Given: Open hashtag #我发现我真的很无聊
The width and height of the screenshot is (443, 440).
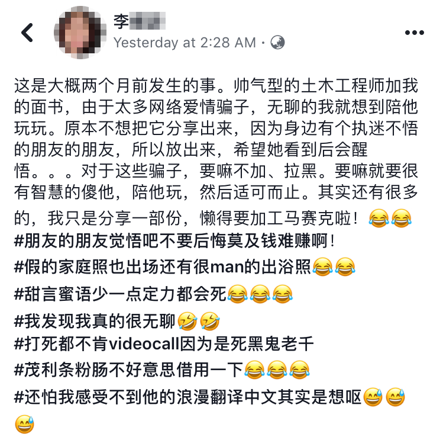Looking at the screenshot, I should point(95,321).
